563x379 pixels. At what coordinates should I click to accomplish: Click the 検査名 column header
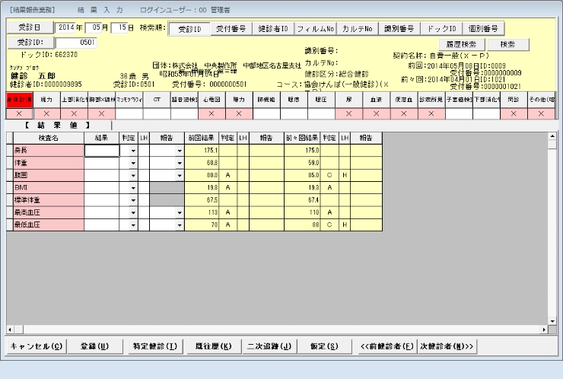pyautogui.click(x=49, y=139)
